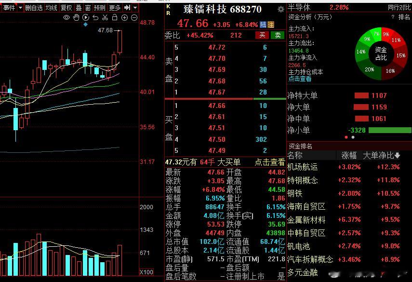Click the blue diamond event marker
This screenshot has height=282, width=412.
click(x=85, y=25)
